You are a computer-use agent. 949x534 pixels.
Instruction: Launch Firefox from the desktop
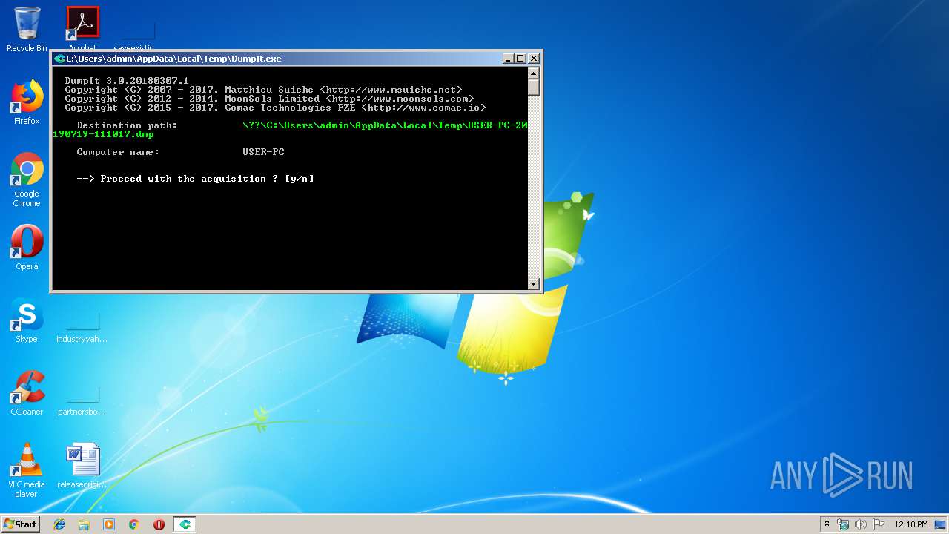tap(27, 102)
